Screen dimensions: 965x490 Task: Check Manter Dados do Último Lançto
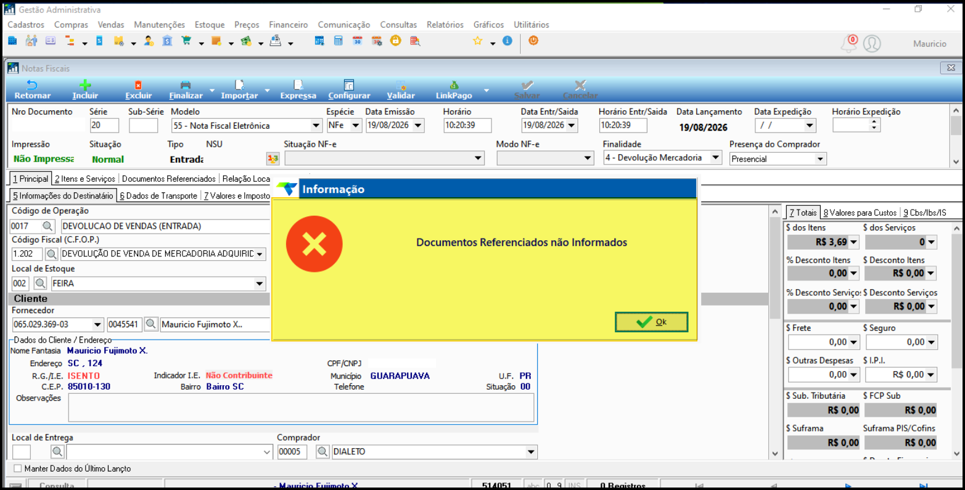[17, 468]
